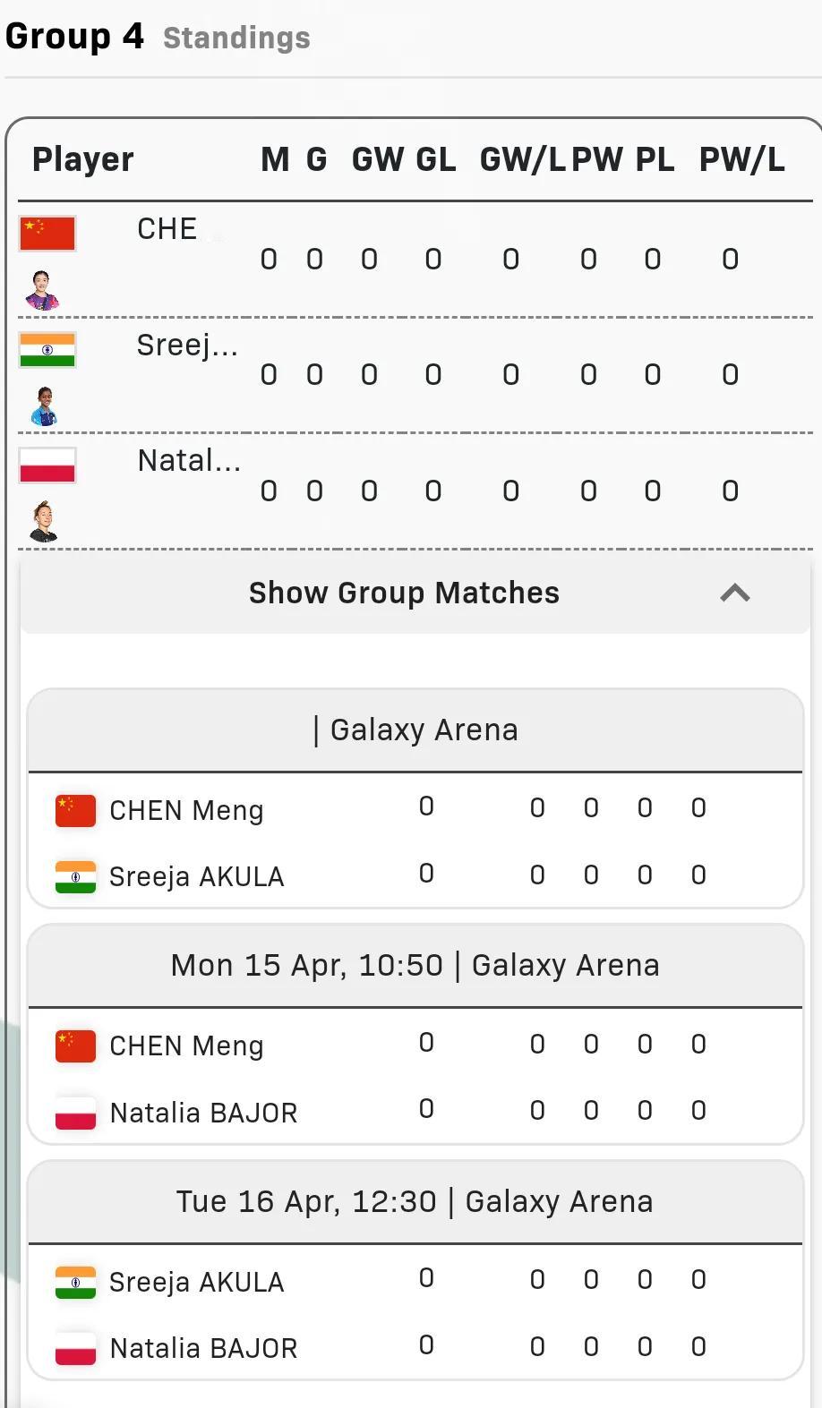The image size is (822, 1408).
Task: Open Chinese player's avatar photo
Action: point(42,290)
